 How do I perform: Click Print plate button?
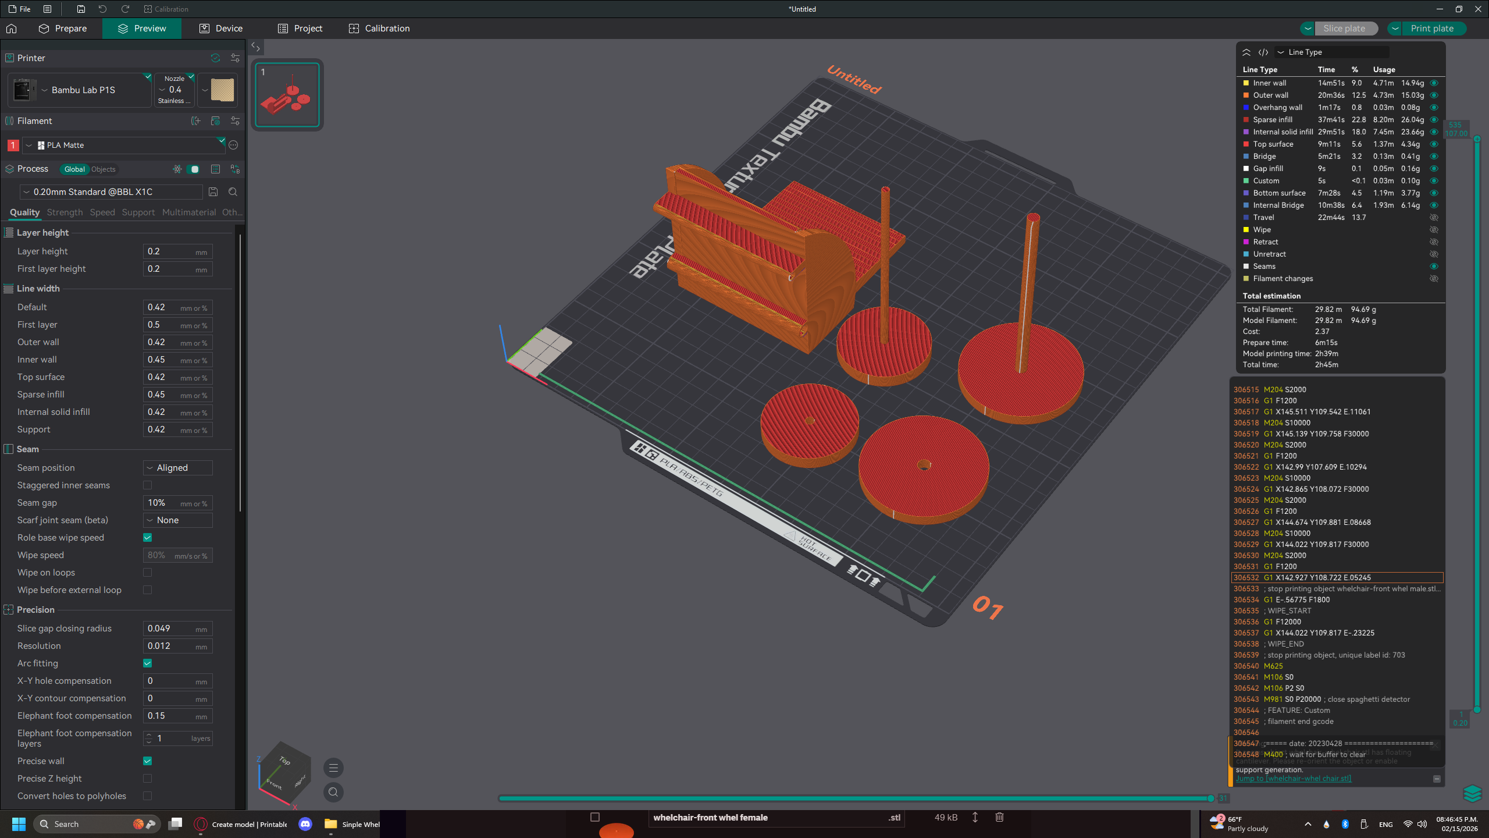click(x=1433, y=29)
